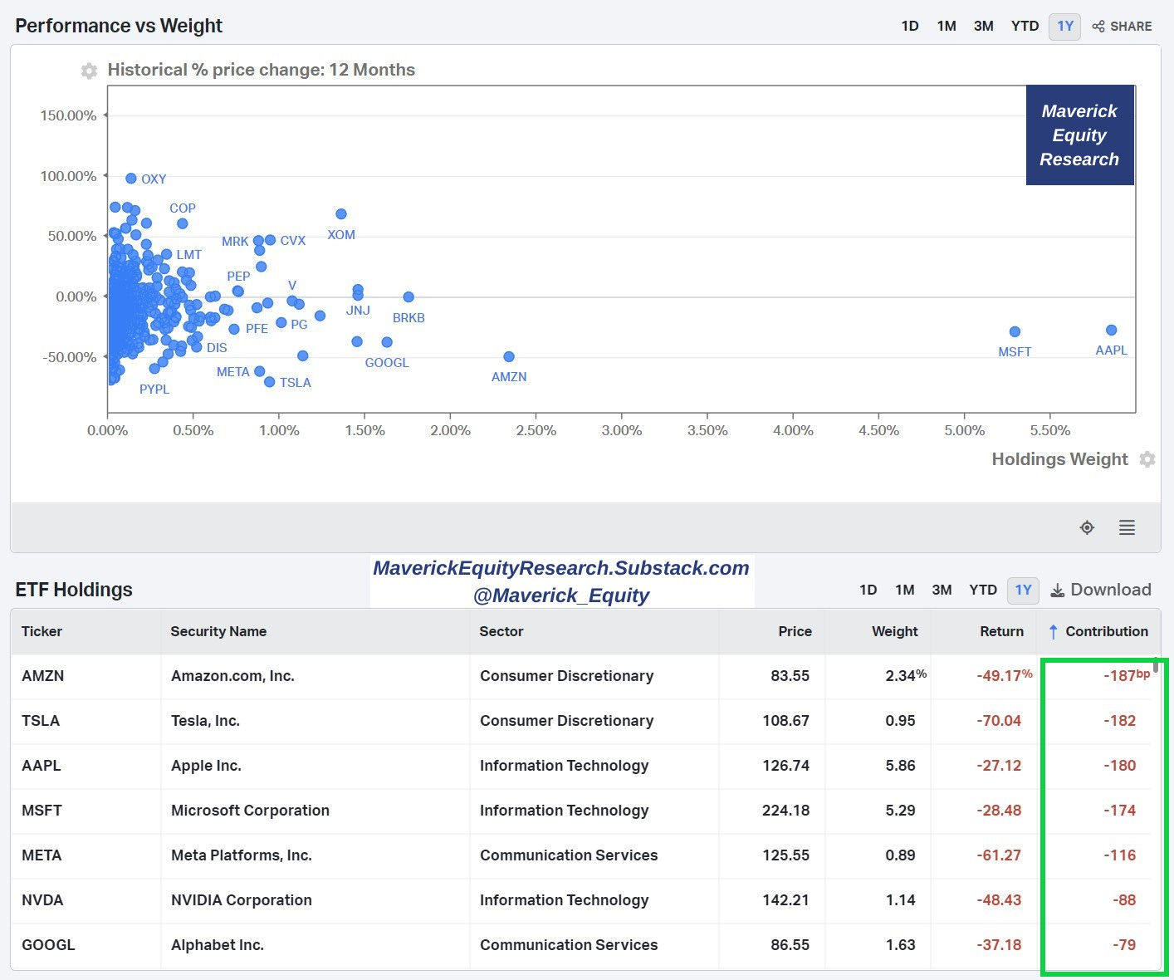
Task: Click the XOM data point on chart
Action: 340,213
